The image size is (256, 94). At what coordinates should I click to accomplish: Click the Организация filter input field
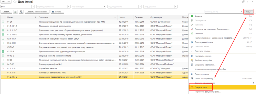[x=87, y=7]
